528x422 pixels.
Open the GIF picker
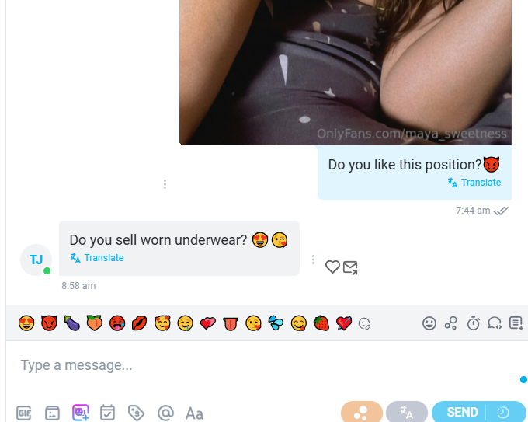(x=24, y=413)
